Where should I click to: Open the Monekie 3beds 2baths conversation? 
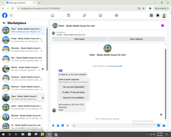coord(23,50)
